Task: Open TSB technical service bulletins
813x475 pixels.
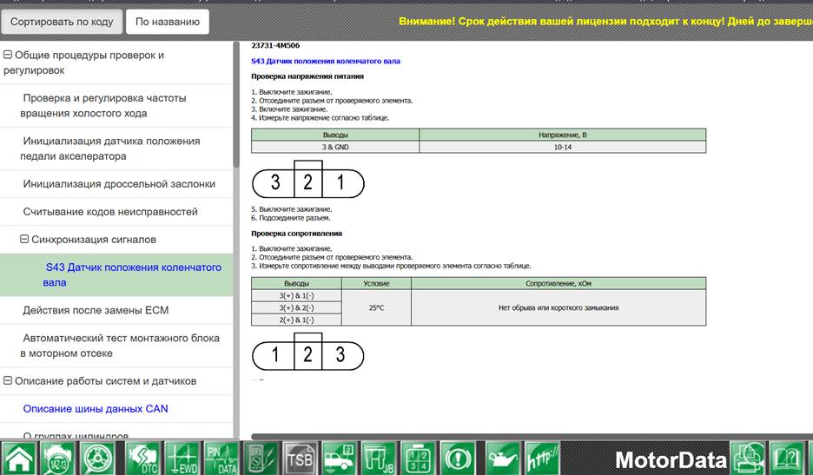Action: coord(301,459)
